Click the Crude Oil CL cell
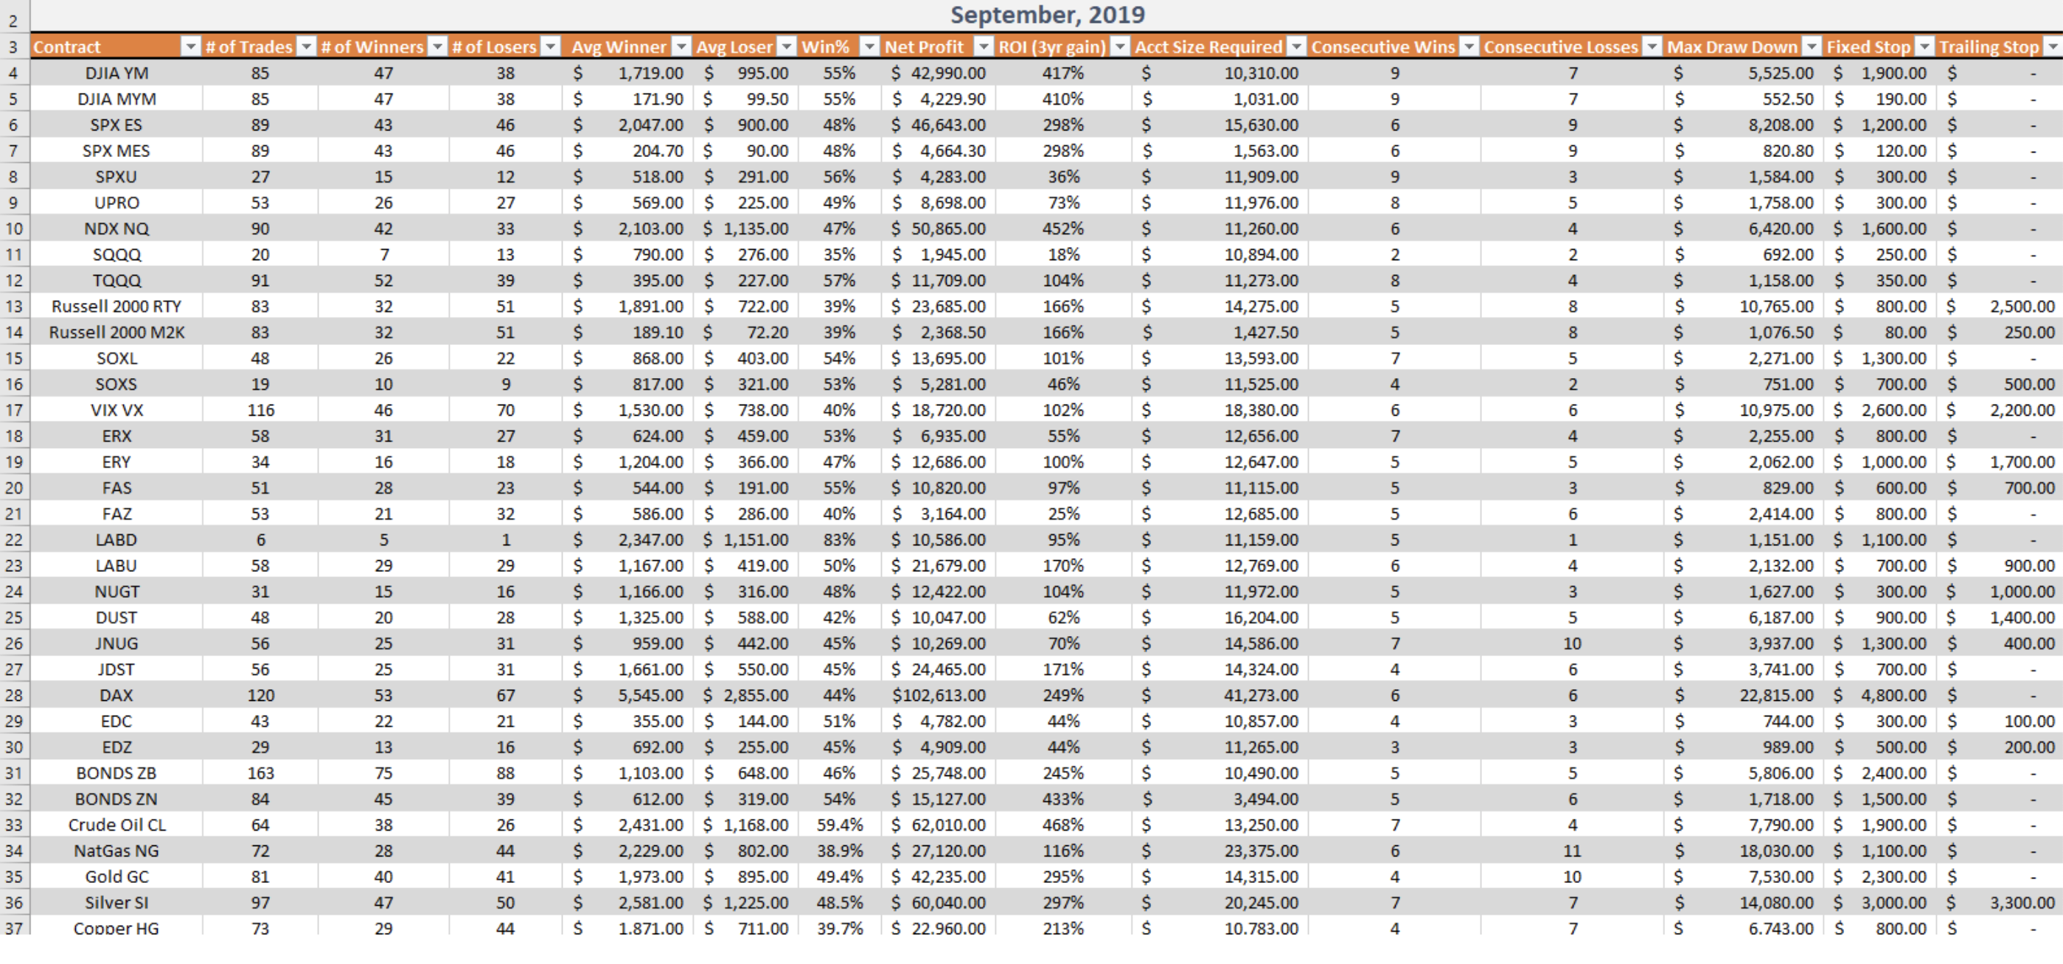 point(116,825)
